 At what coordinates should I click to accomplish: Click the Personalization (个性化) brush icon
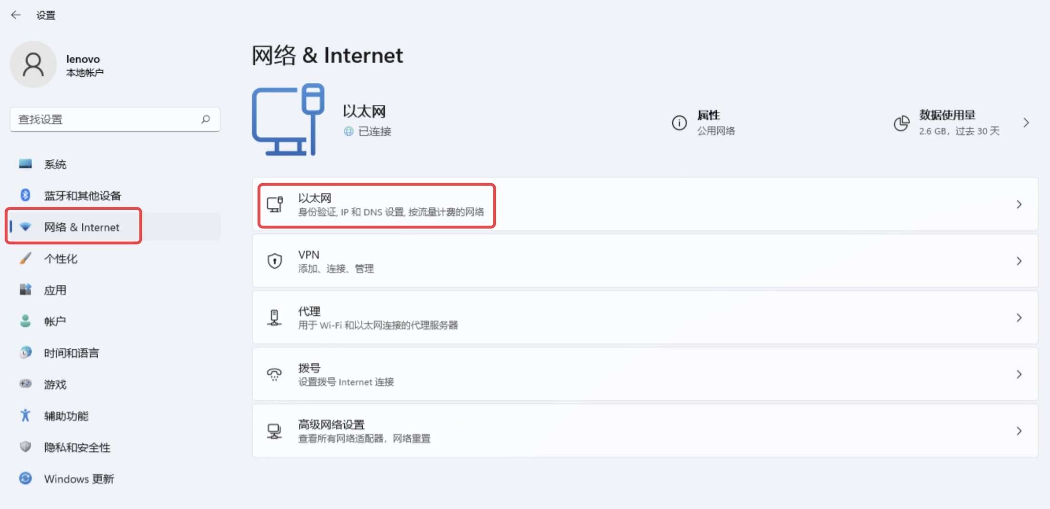tap(25, 258)
